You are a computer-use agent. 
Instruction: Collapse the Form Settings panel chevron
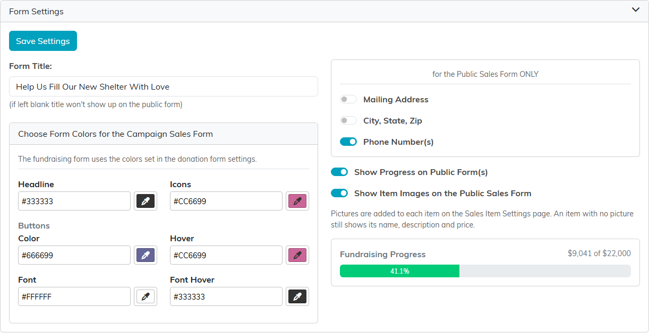click(x=636, y=10)
